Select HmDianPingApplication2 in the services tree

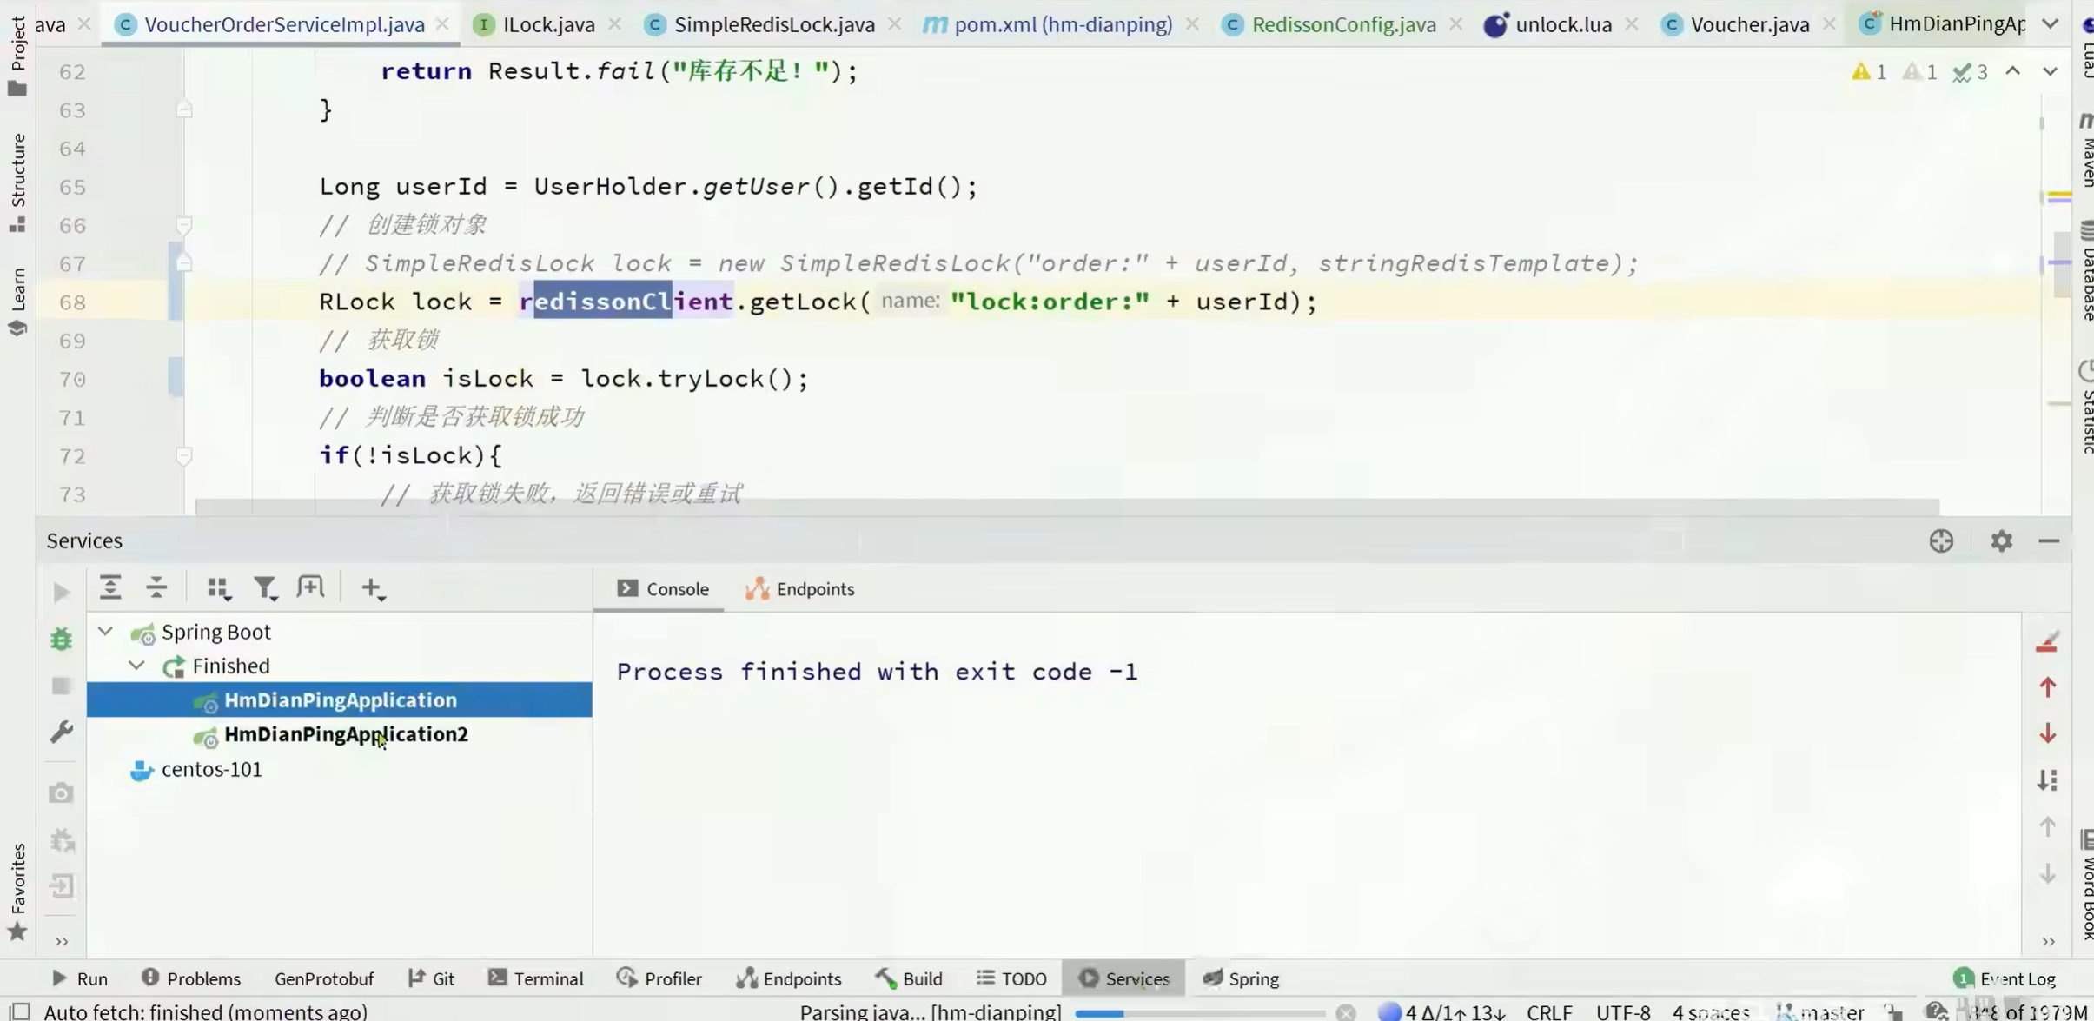pos(346,734)
